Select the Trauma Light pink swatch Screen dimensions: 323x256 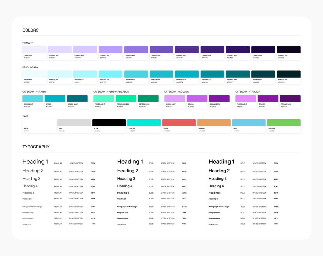tap(246, 98)
